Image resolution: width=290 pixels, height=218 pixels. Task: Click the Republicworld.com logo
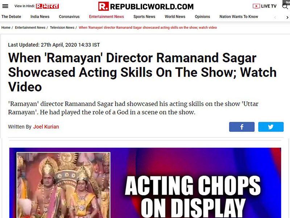point(146,7)
